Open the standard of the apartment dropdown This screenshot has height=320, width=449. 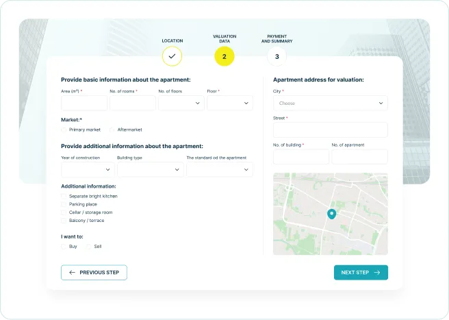[220, 169]
